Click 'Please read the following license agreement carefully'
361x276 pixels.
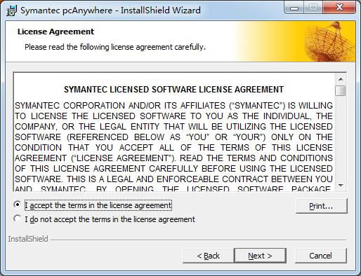(115, 47)
